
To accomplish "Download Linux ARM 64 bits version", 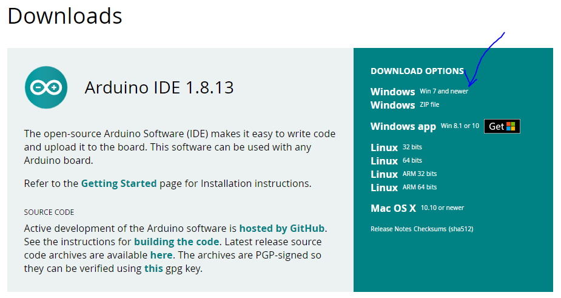I will click(403, 188).
